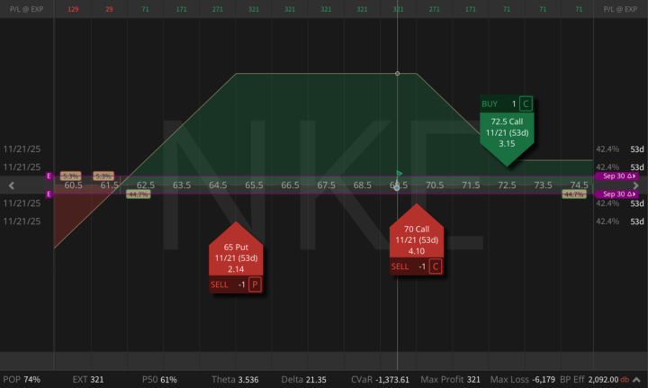Click the POP 74% statistic

click(x=22, y=380)
